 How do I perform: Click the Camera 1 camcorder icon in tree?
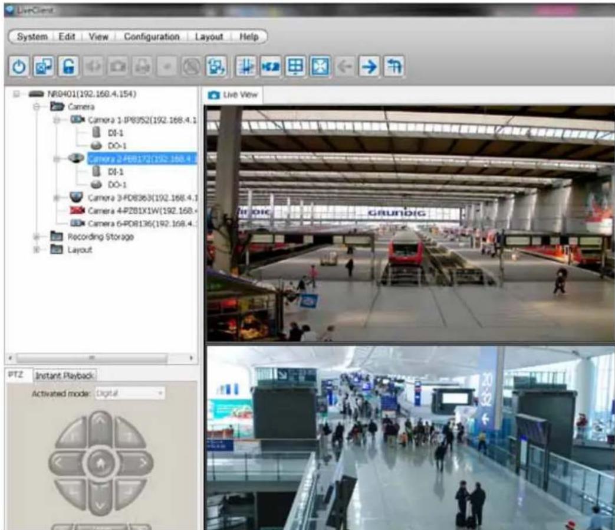point(77,119)
